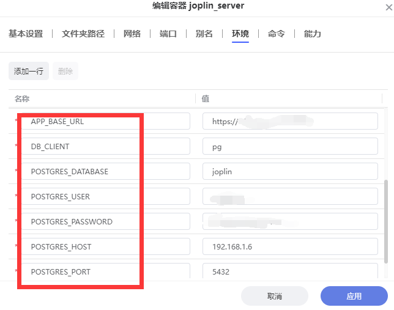Go to the 网络 tab
The width and height of the screenshot is (394, 310).
click(x=132, y=34)
